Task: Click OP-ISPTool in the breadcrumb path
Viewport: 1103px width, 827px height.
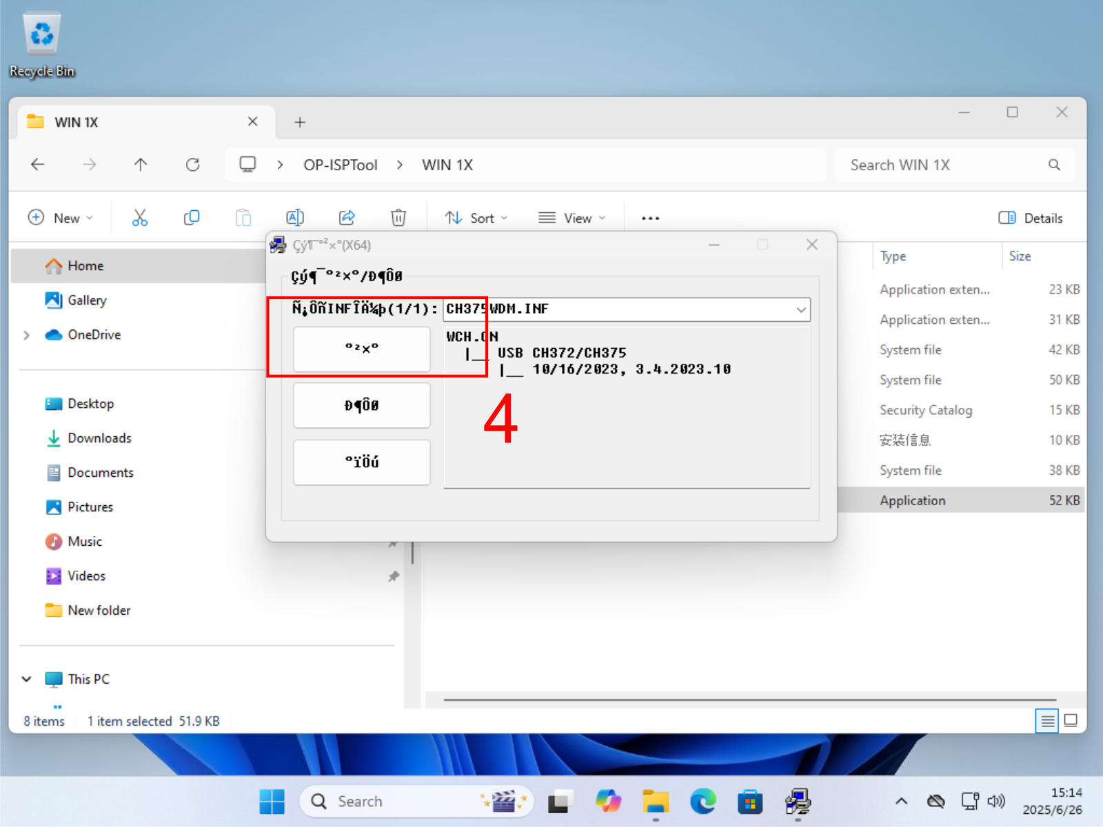Action: point(341,165)
